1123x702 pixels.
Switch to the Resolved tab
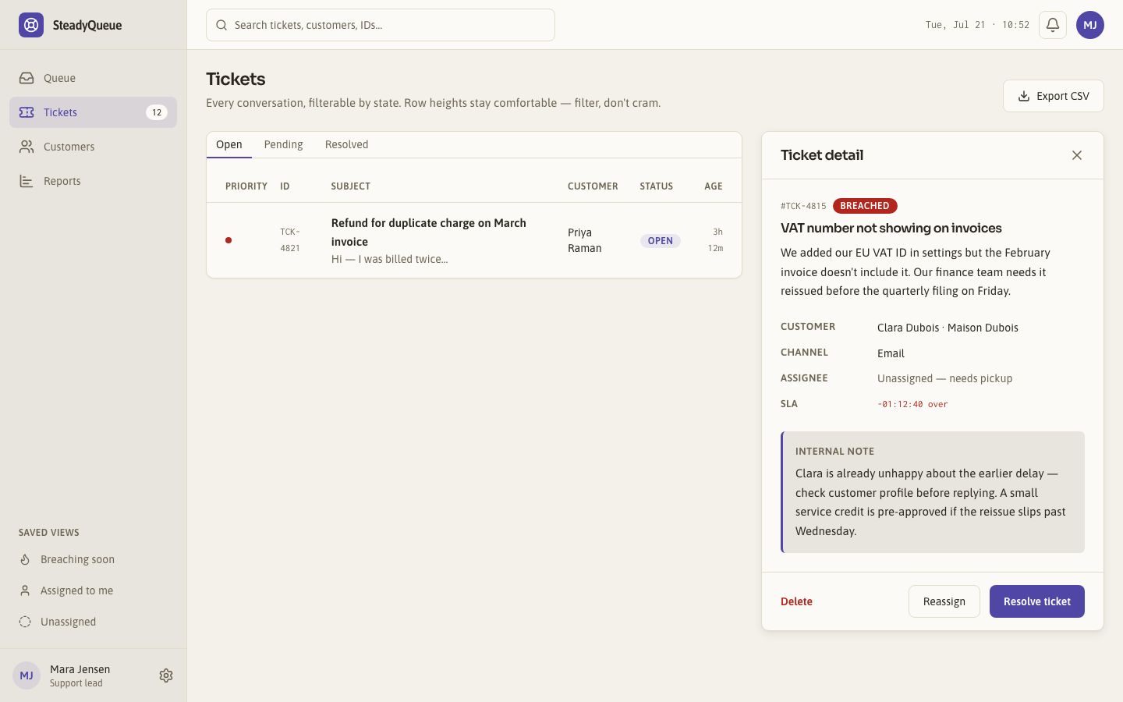tap(346, 144)
